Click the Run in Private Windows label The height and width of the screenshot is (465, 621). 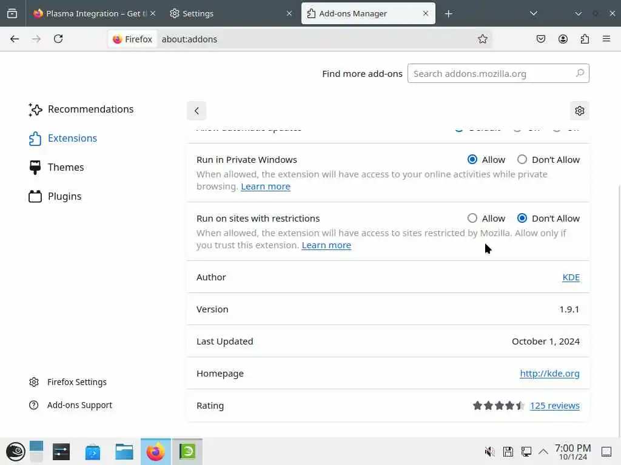246,159
